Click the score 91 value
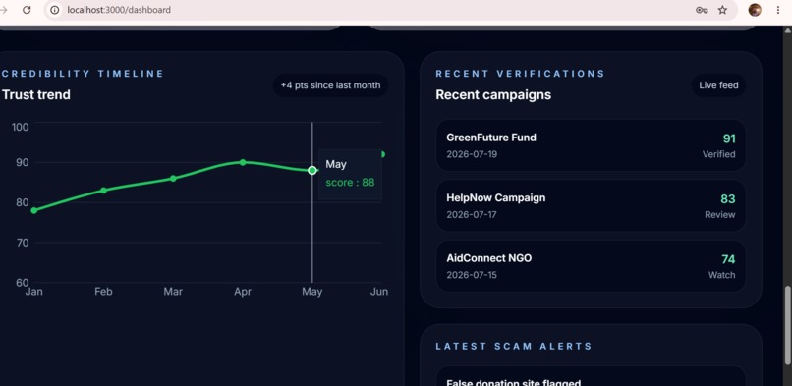Screen dimensions: 792x386 pos(729,138)
